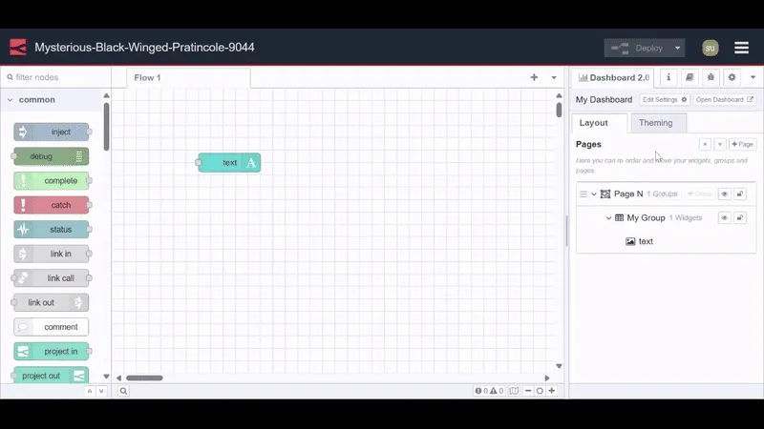The image size is (764, 429).
Task: Select the debug node in palette
Action: pos(52,156)
